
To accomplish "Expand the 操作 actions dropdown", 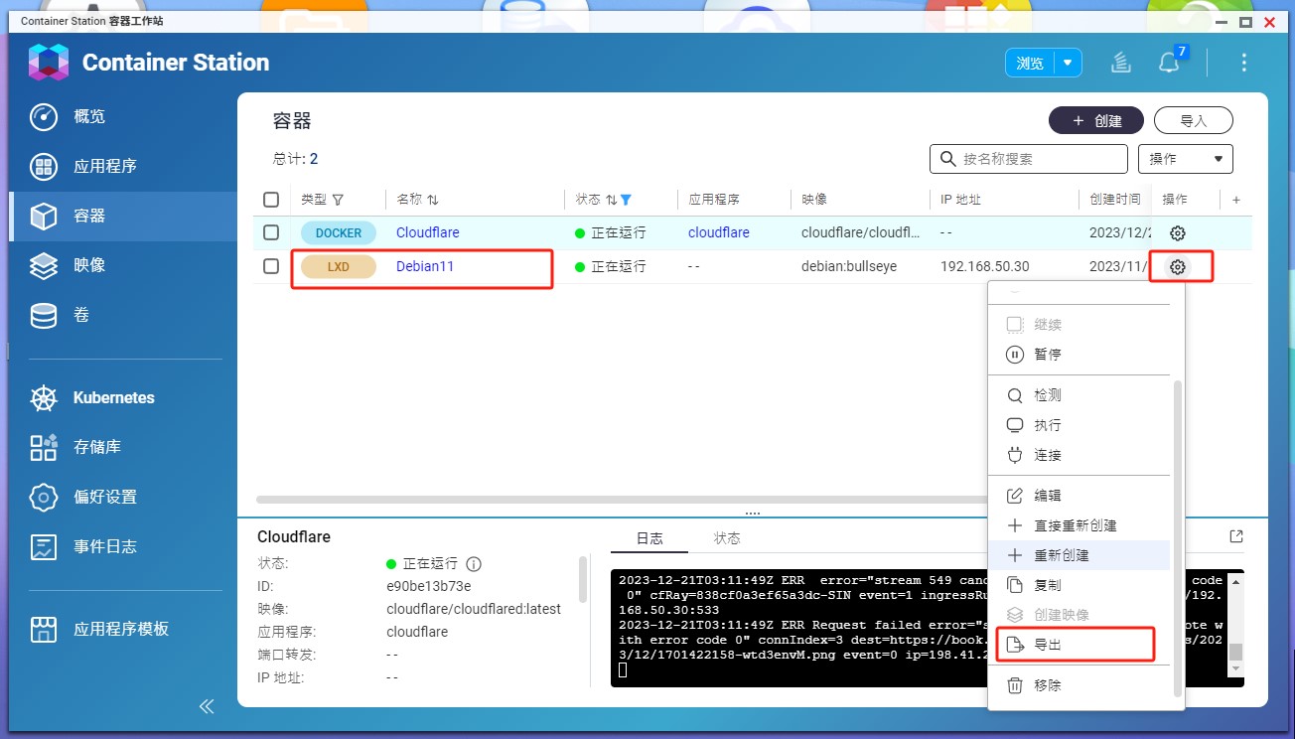I will [1187, 159].
